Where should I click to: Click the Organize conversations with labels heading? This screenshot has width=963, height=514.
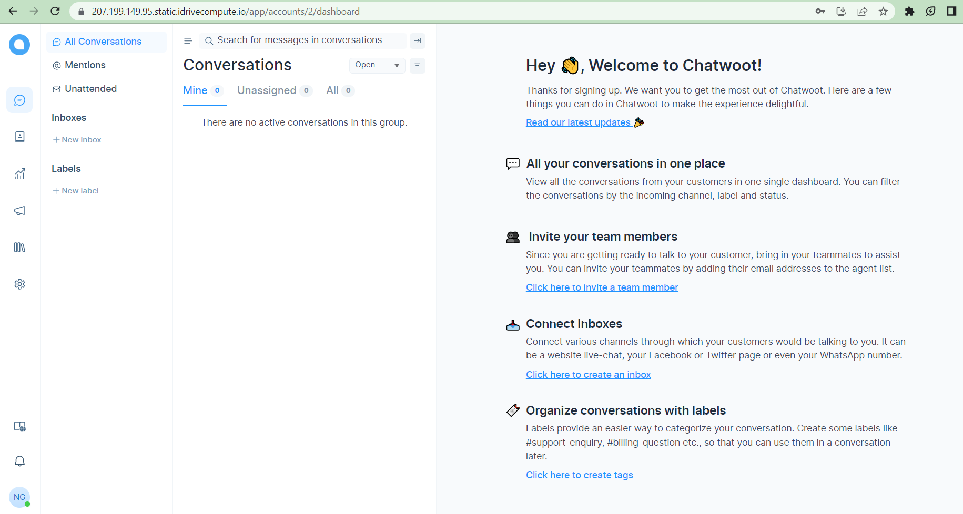(626, 410)
